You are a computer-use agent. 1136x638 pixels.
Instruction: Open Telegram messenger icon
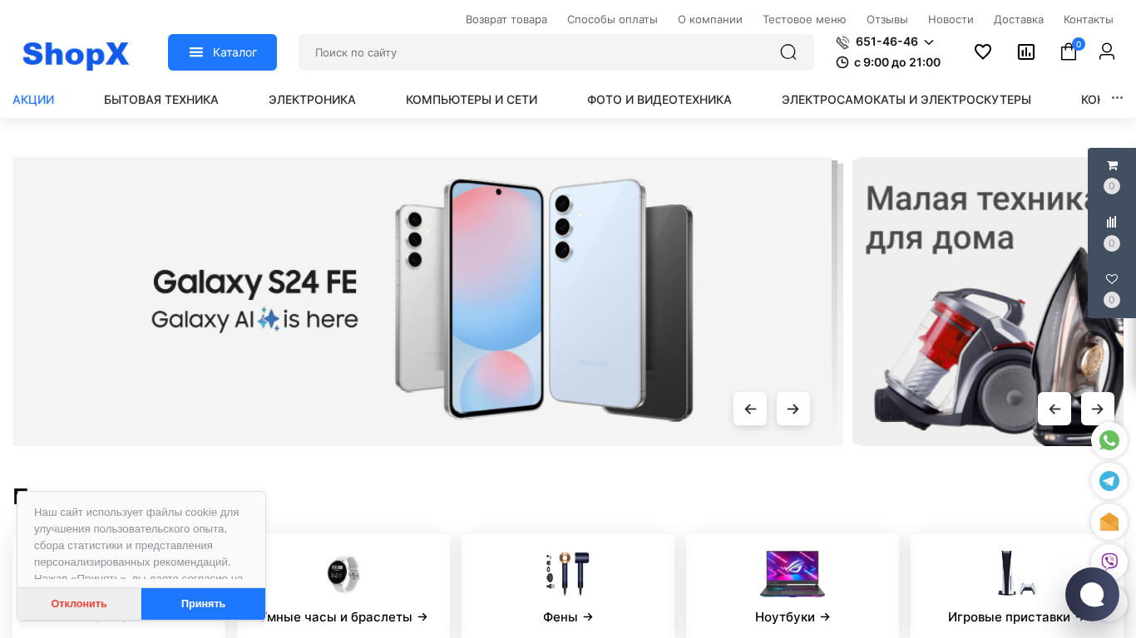pyautogui.click(x=1109, y=481)
